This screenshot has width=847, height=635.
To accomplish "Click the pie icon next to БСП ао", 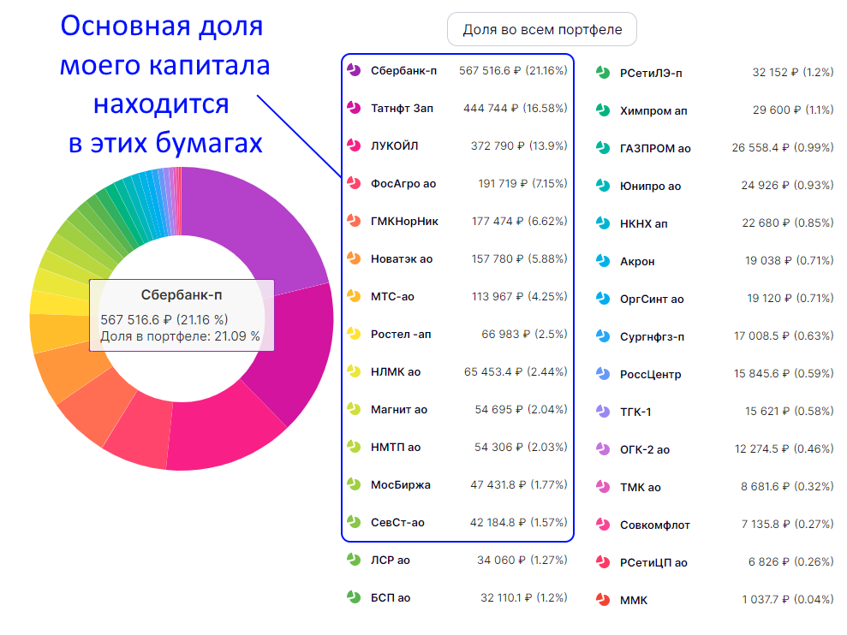I will click(x=354, y=597).
